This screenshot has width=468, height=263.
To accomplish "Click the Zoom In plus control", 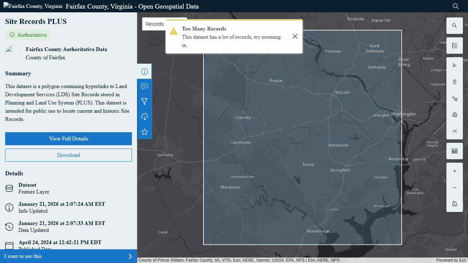I will (x=455, y=171).
